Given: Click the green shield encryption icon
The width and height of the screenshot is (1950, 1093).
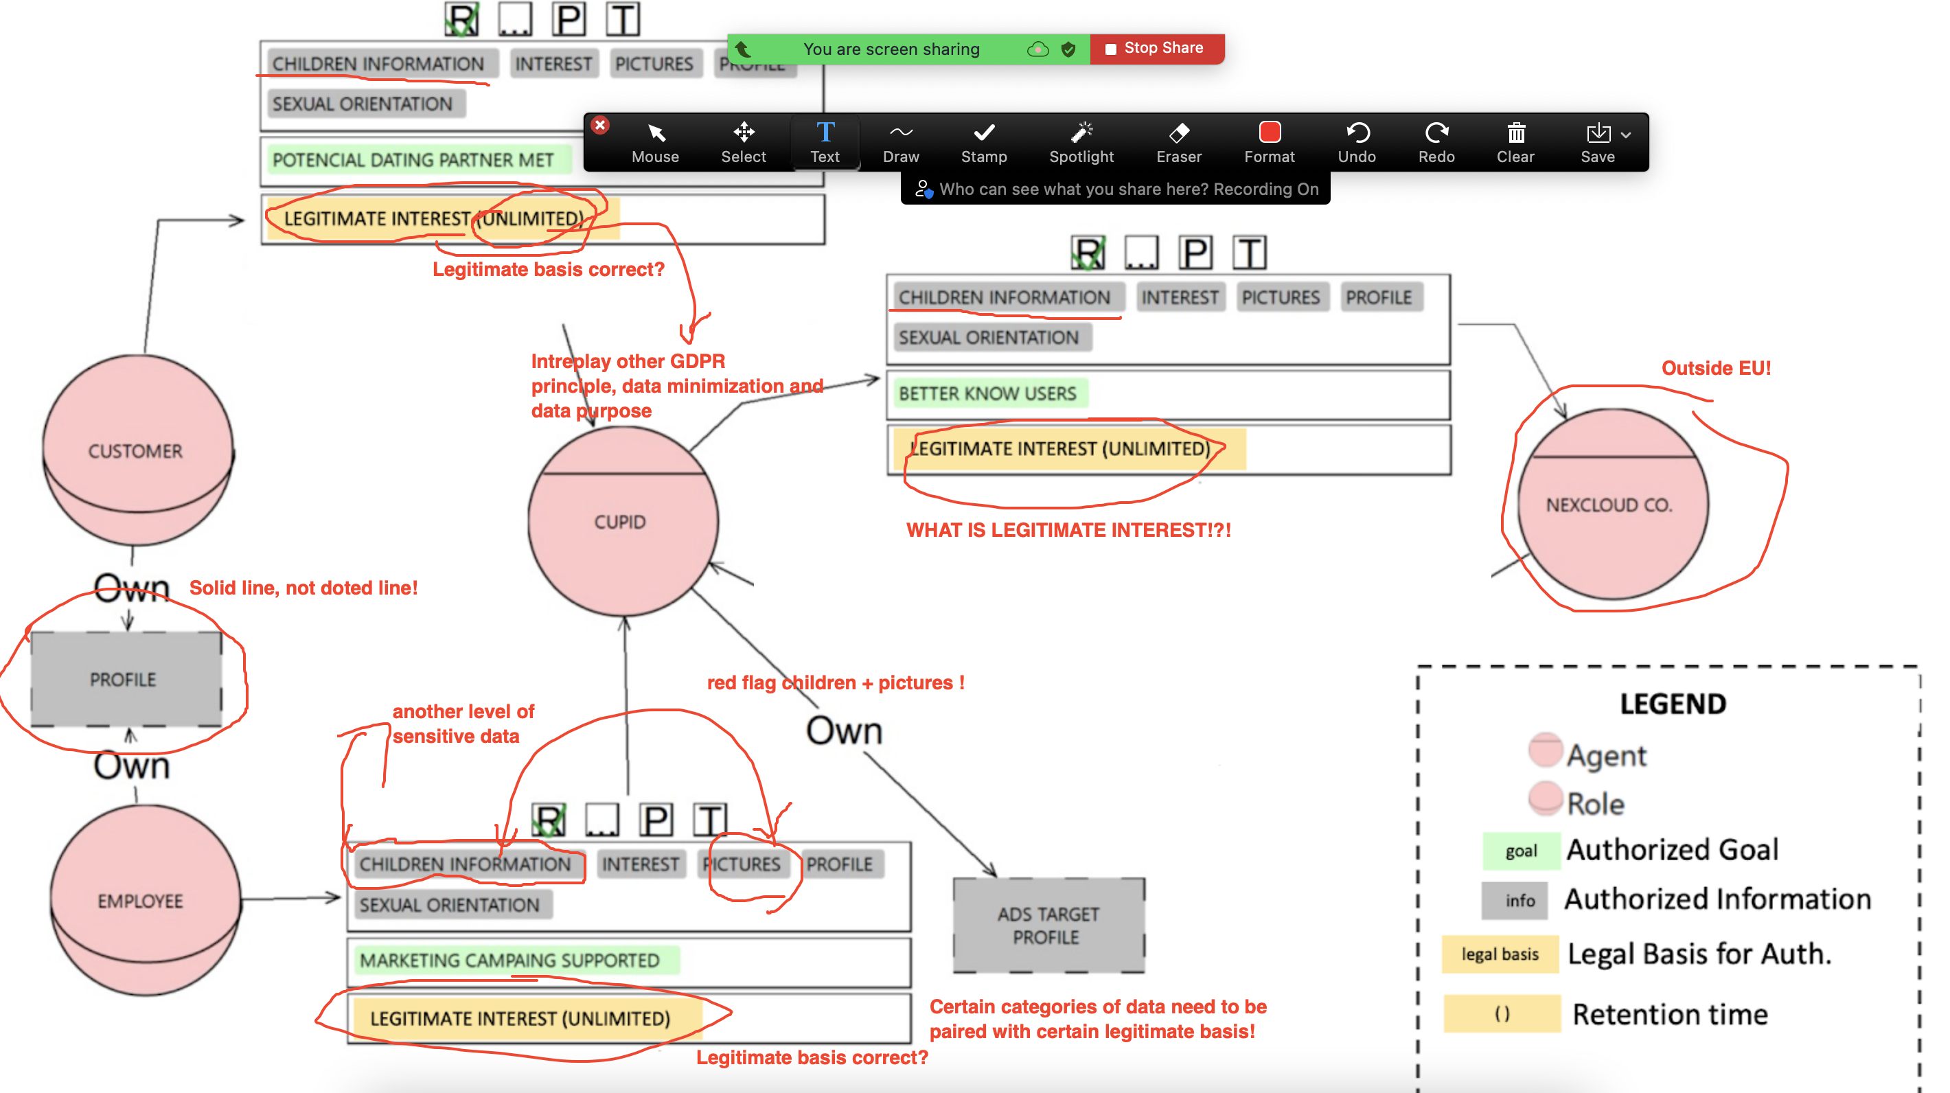Looking at the screenshot, I should 1068,49.
